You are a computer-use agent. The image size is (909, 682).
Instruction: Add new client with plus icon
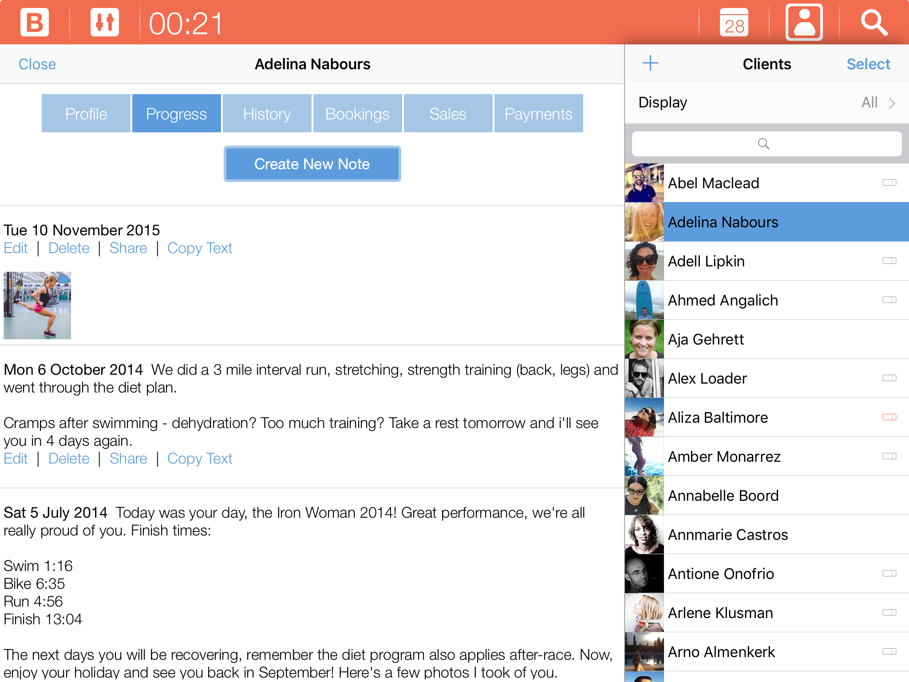[x=650, y=63]
